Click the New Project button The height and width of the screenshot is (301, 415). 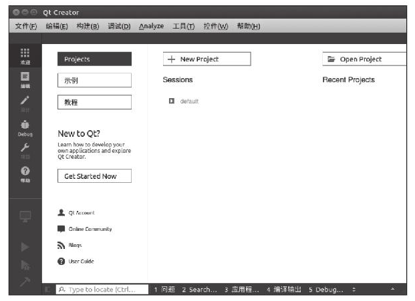point(206,59)
